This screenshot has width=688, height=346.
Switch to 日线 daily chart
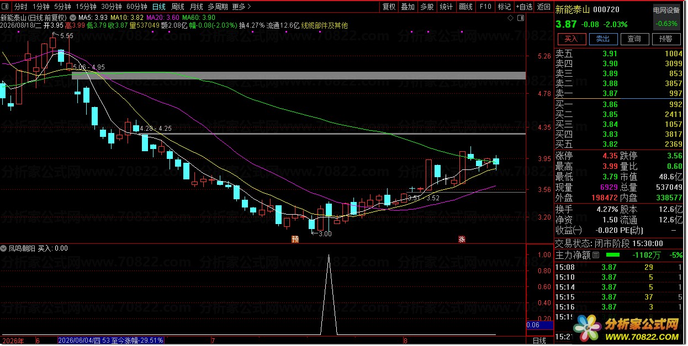point(158,7)
